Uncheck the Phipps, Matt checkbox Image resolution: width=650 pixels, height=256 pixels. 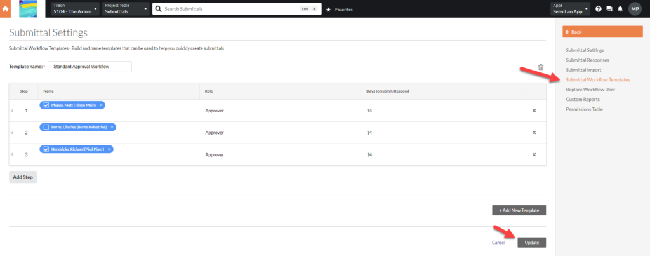coord(46,105)
